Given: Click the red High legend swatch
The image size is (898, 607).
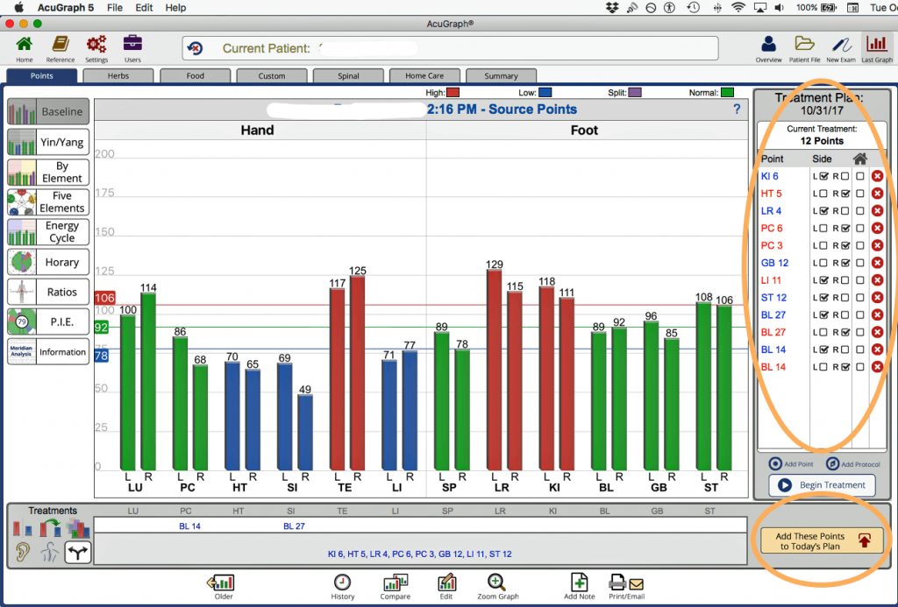Looking at the screenshot, I should coord(453,93).
